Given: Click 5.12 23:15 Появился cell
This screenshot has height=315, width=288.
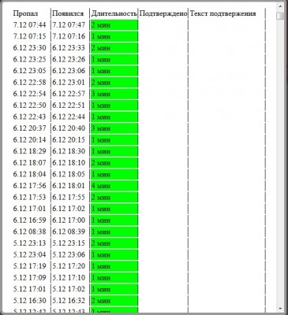Looking at the screenshot, I should [x=69, y=243].
